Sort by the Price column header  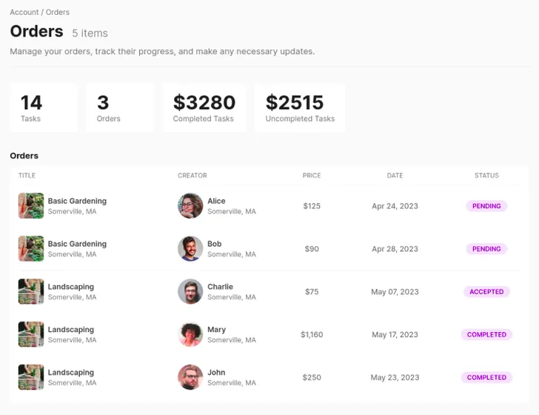coord(312,176)
